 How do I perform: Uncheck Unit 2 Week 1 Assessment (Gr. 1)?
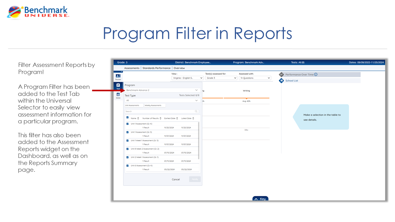pos(127,157)
